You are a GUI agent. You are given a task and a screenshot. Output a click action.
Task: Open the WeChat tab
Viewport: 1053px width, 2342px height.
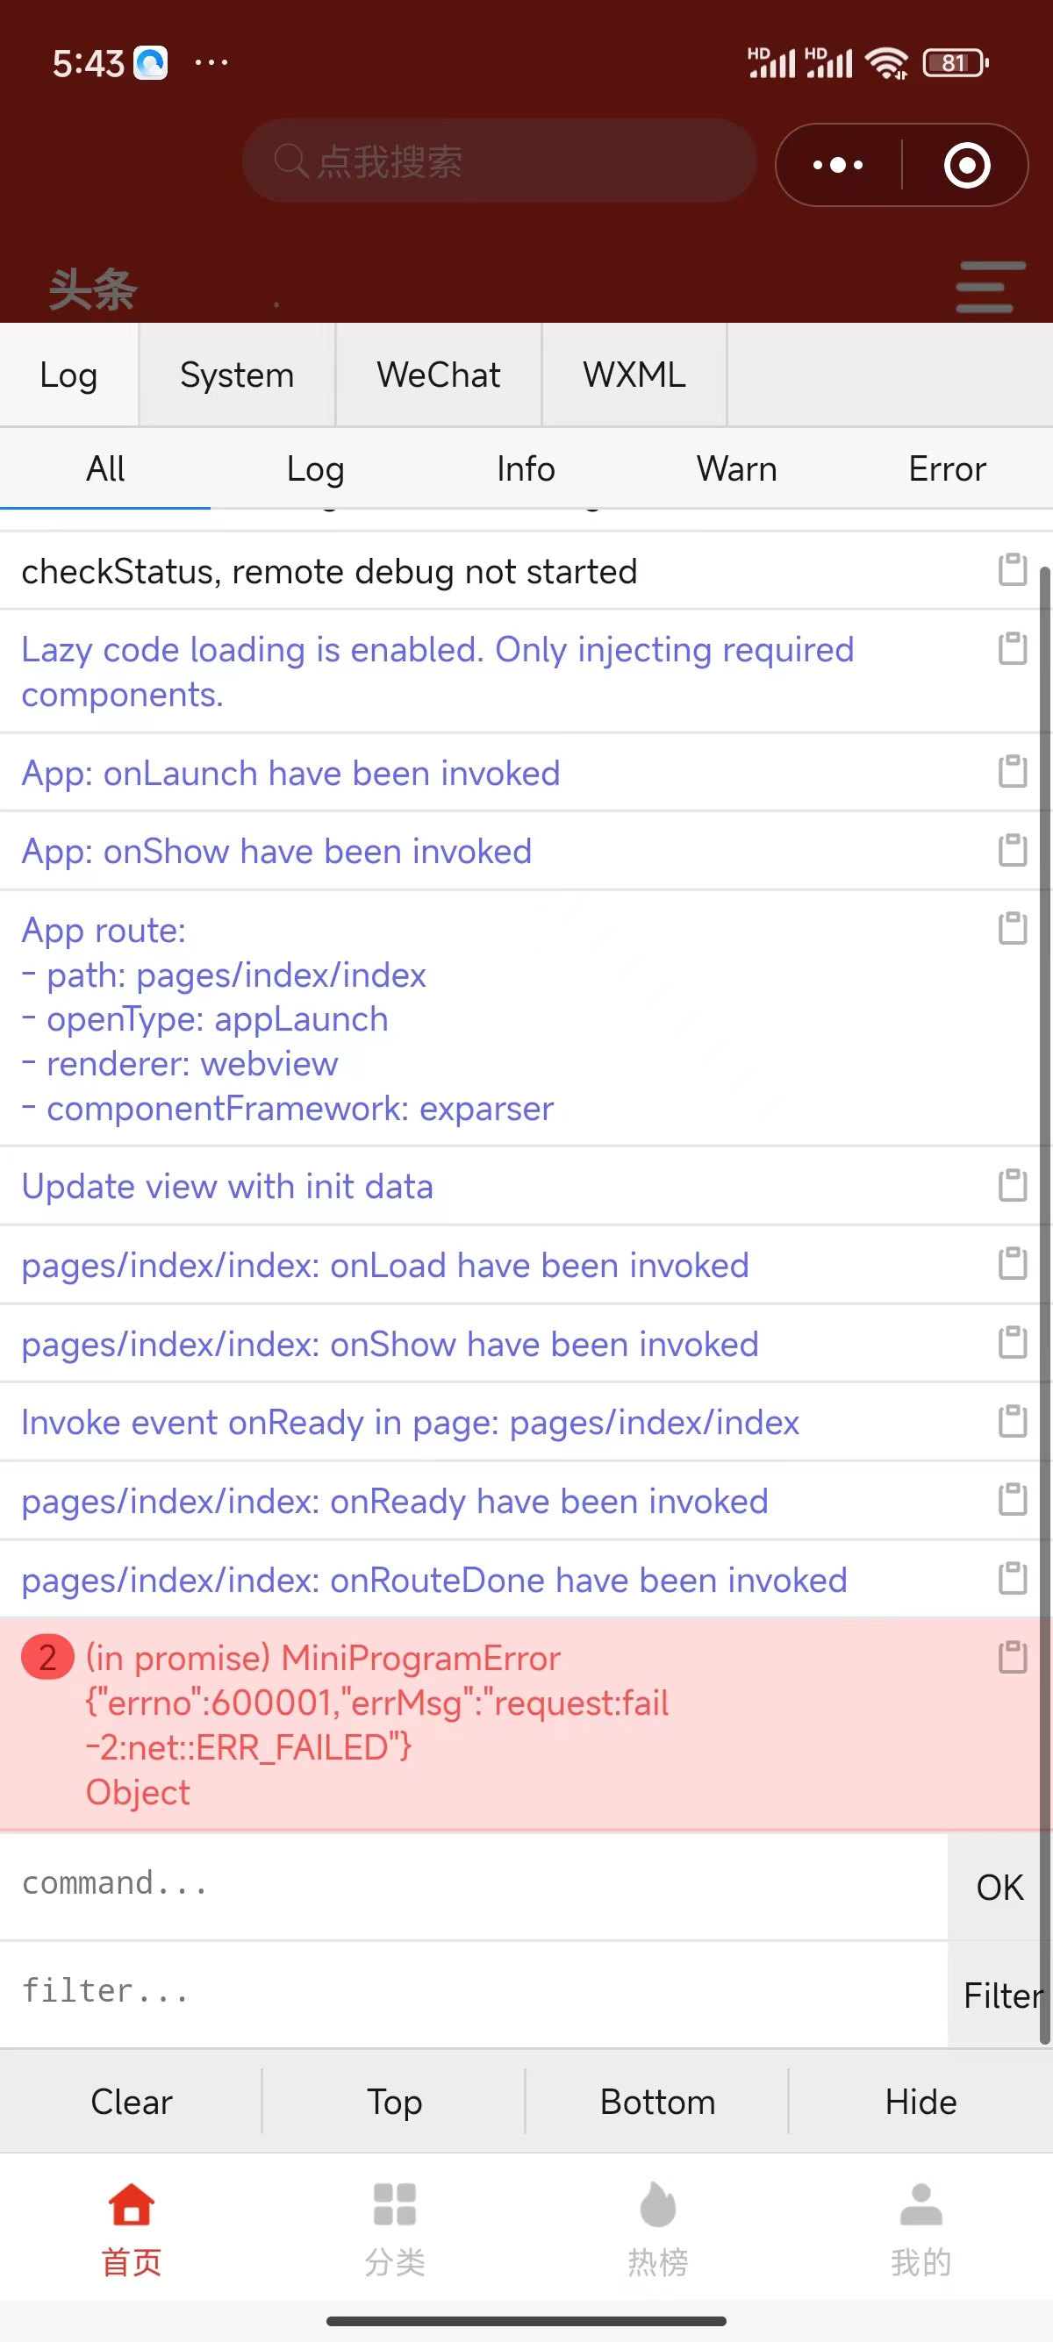(x=438, y=375)
